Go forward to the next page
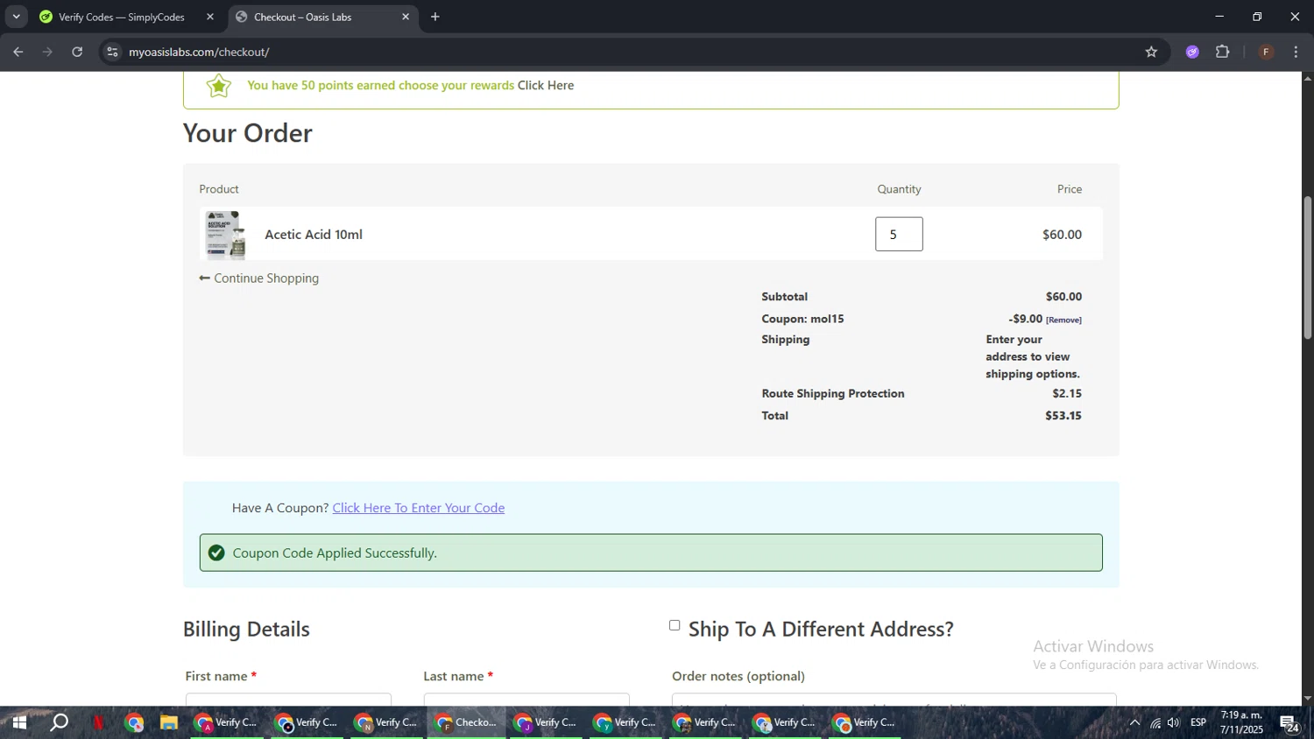 [x=47, y=52]
